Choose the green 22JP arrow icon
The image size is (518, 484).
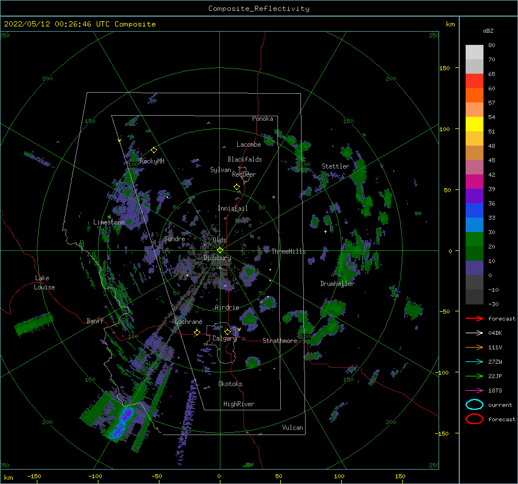point(474,376)
